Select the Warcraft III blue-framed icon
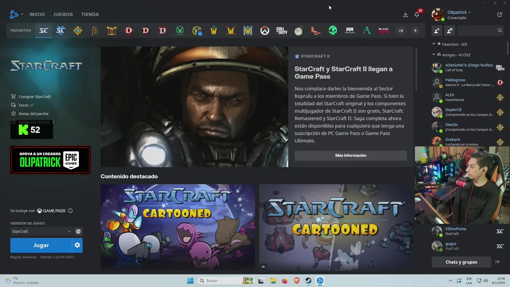Screen dimensions: 510x287 coord(248,31)
